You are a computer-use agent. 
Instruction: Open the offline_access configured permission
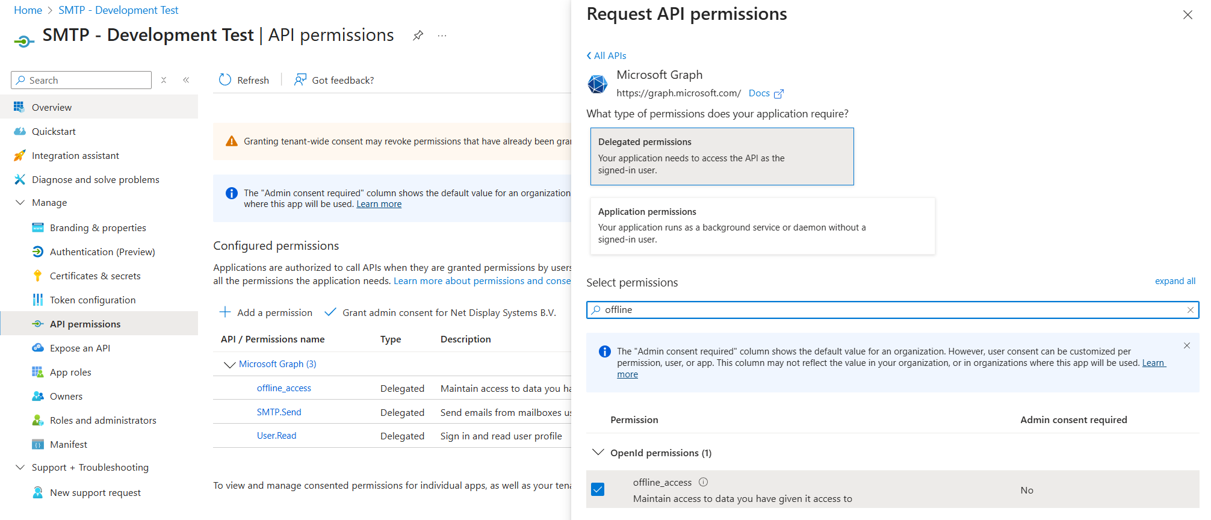[x=283, y=388]
